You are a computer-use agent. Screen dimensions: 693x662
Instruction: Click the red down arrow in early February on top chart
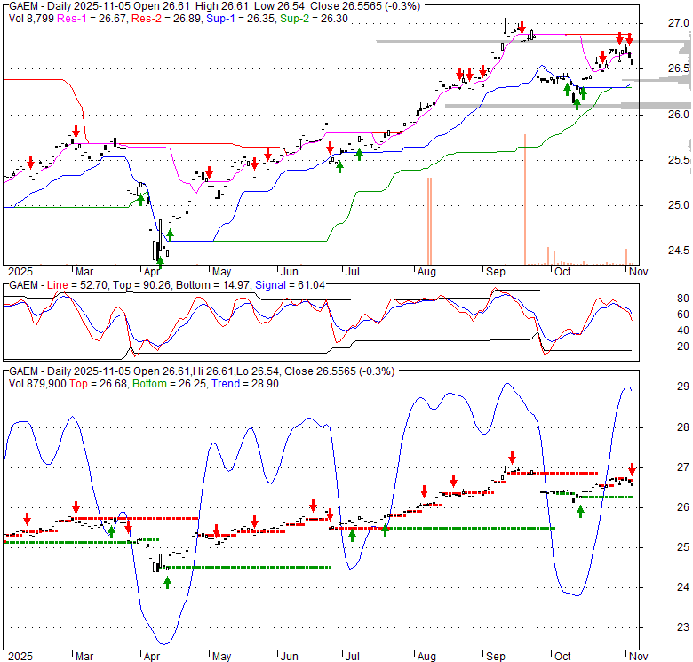[x=30, y=163]
